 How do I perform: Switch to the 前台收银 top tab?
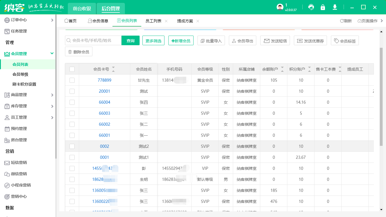tap(82, 8)
